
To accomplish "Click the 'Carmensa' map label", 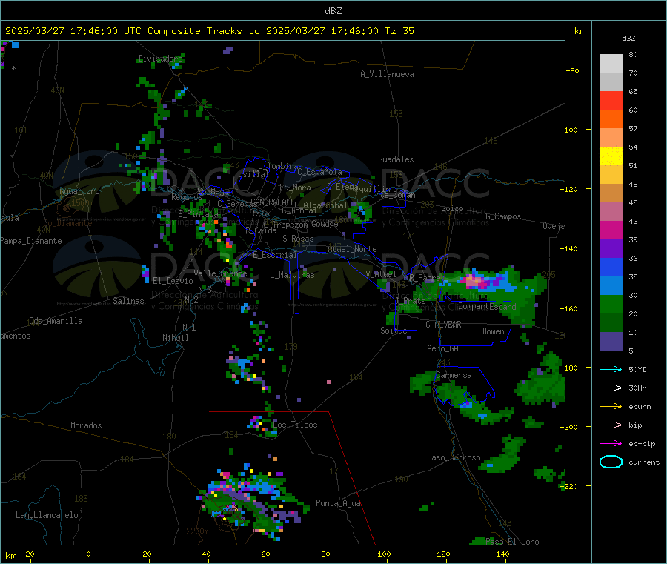I will point(454,375).
